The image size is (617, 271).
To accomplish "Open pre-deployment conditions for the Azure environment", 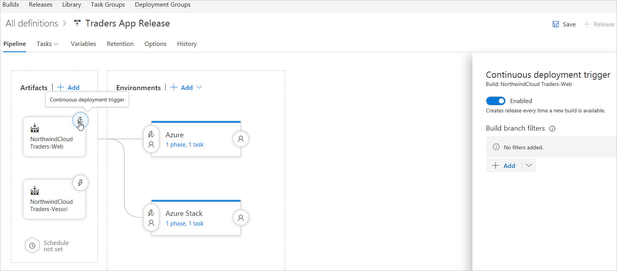I will pos(151,139).
